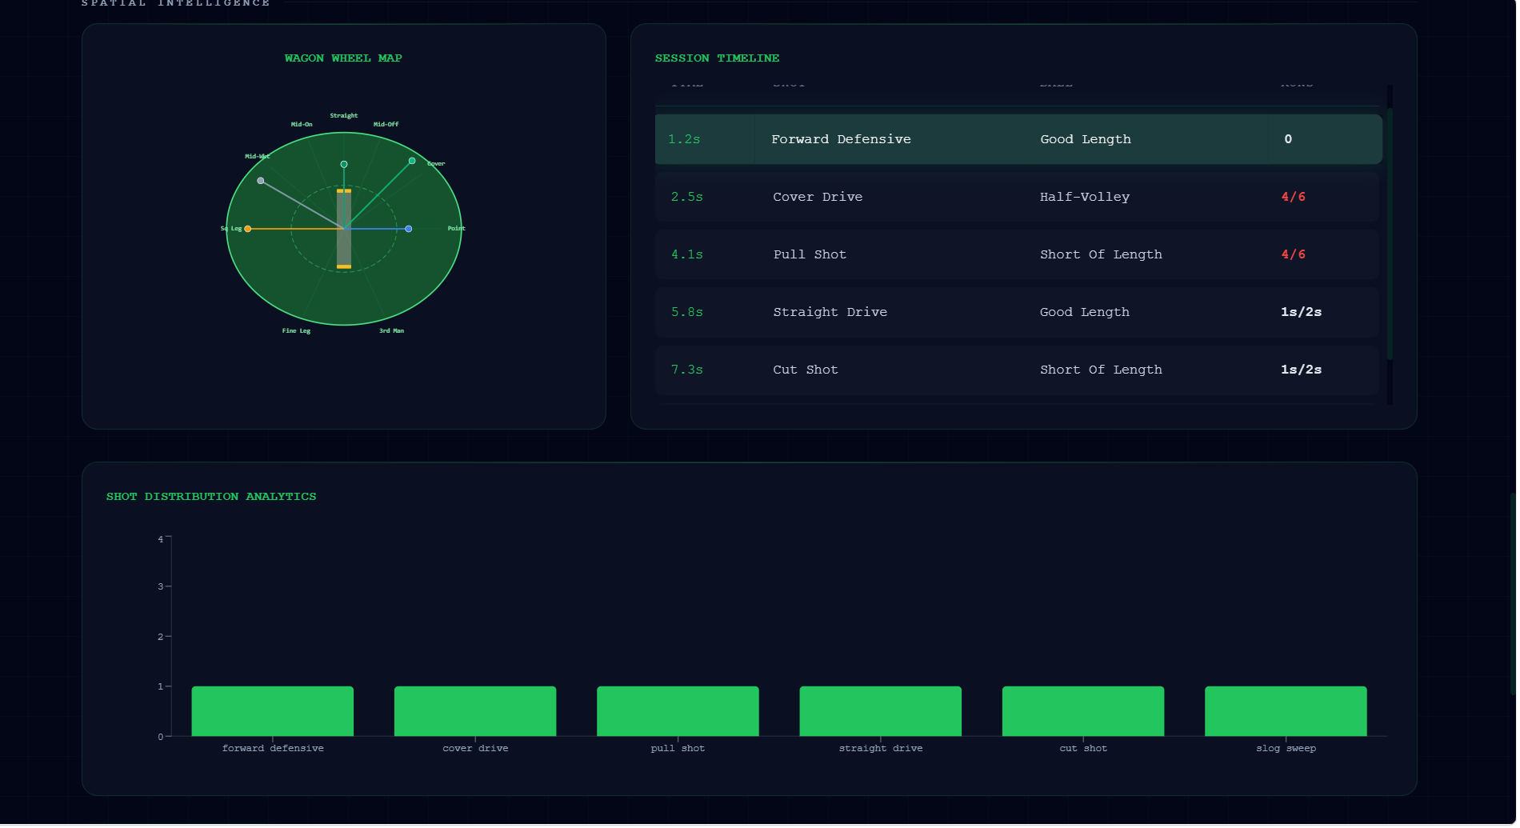Click the Fine Leg label on the wagon wheel
The width and height of the screenshot is (1520, 828).
click(x=296, y=331)
